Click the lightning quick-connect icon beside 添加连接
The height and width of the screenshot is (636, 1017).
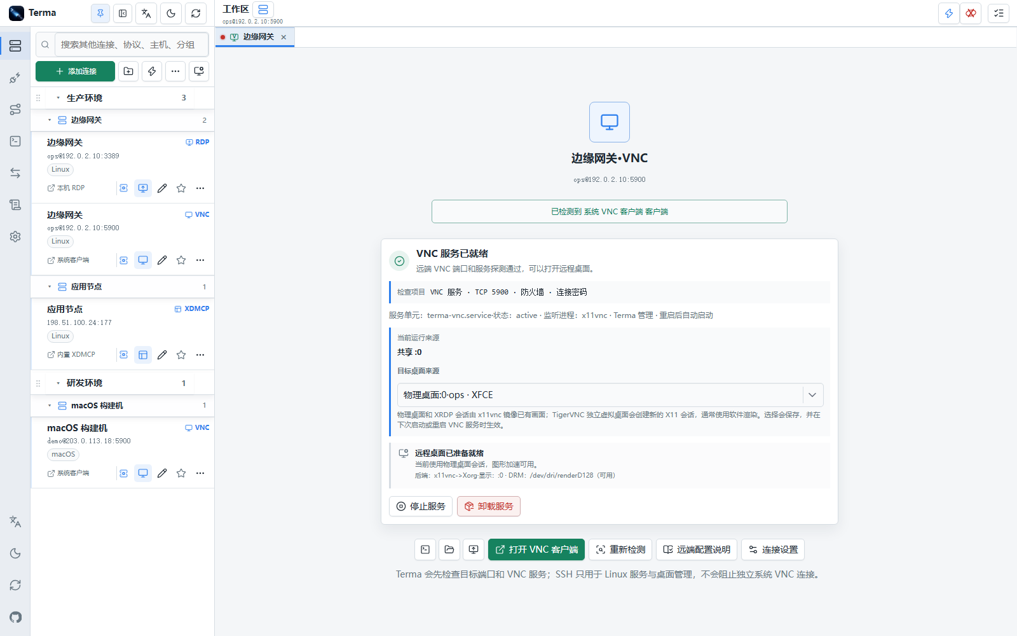coord(152,71)
